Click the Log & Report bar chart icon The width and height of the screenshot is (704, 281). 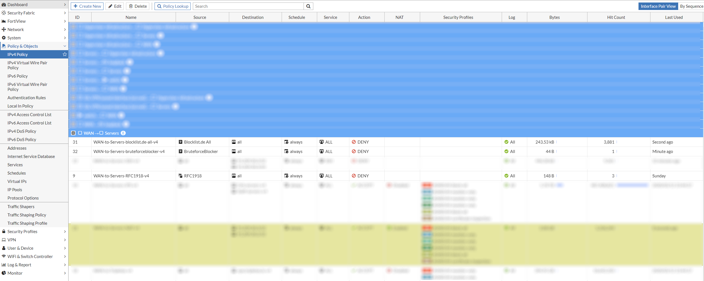pyautogui.click(x=4, y=265)
